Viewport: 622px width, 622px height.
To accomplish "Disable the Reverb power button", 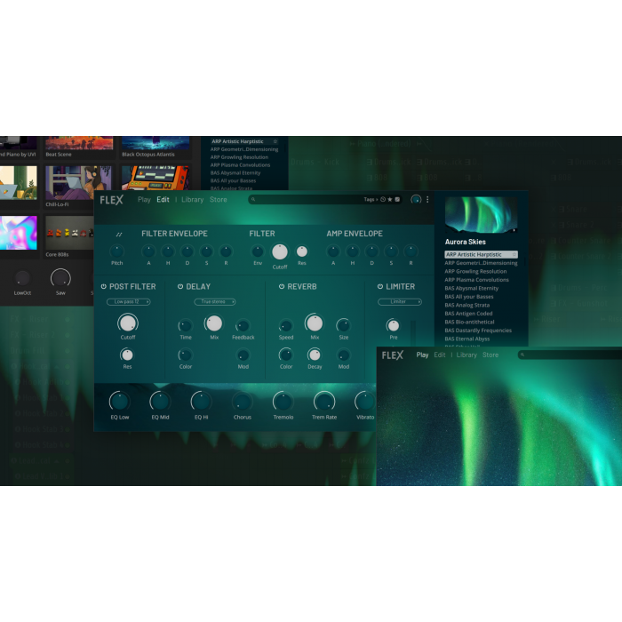I will [282, 286].
